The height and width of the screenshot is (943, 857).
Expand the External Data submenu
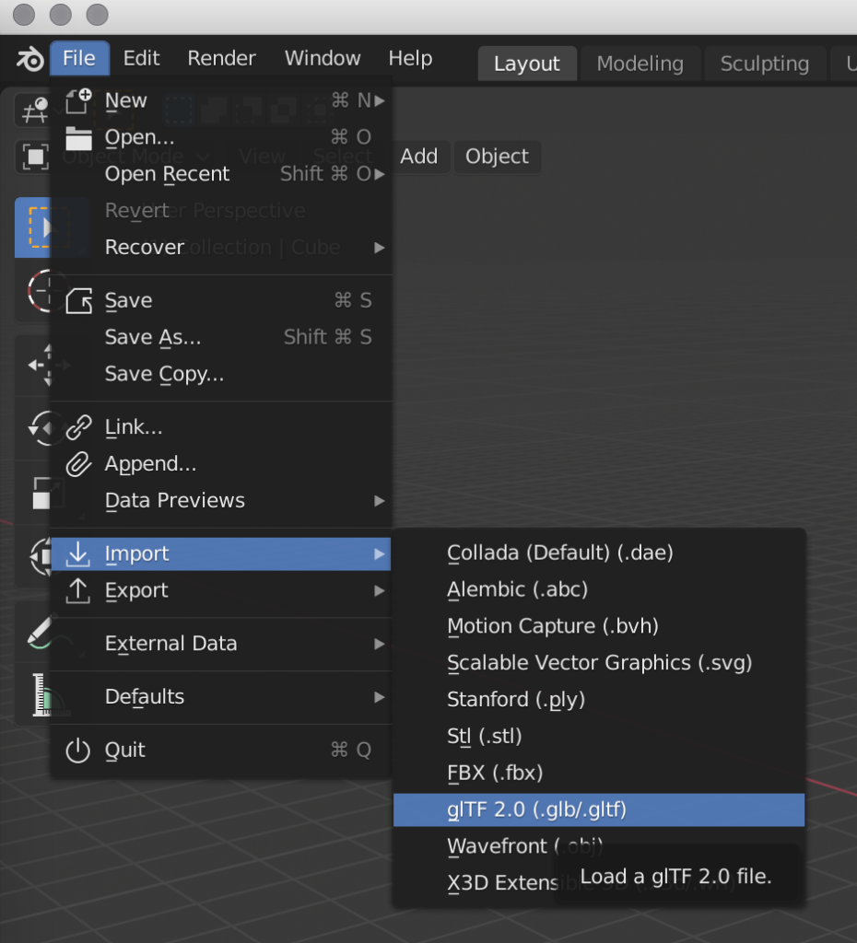221,644
